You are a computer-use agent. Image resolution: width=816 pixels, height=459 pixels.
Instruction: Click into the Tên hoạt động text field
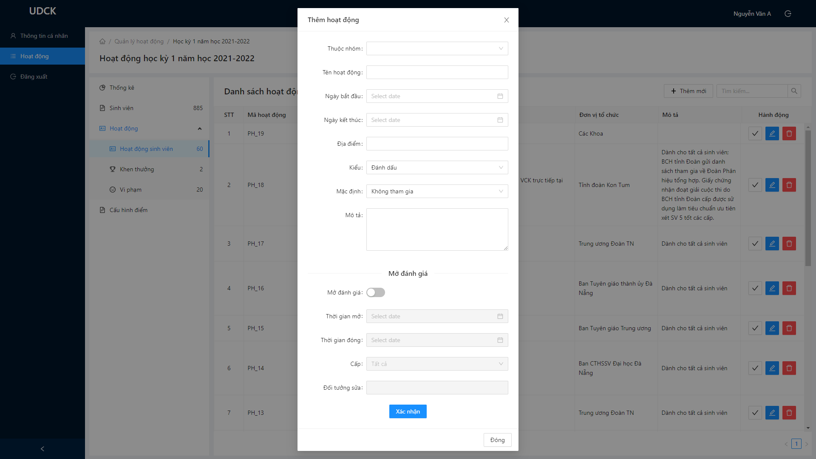tap(437, 72)
